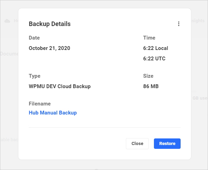Image resolution: width=208 pixels, height=170 pixels.
Task: Dismiss dialog with the Close button
Action: click(x=137, y=144)
